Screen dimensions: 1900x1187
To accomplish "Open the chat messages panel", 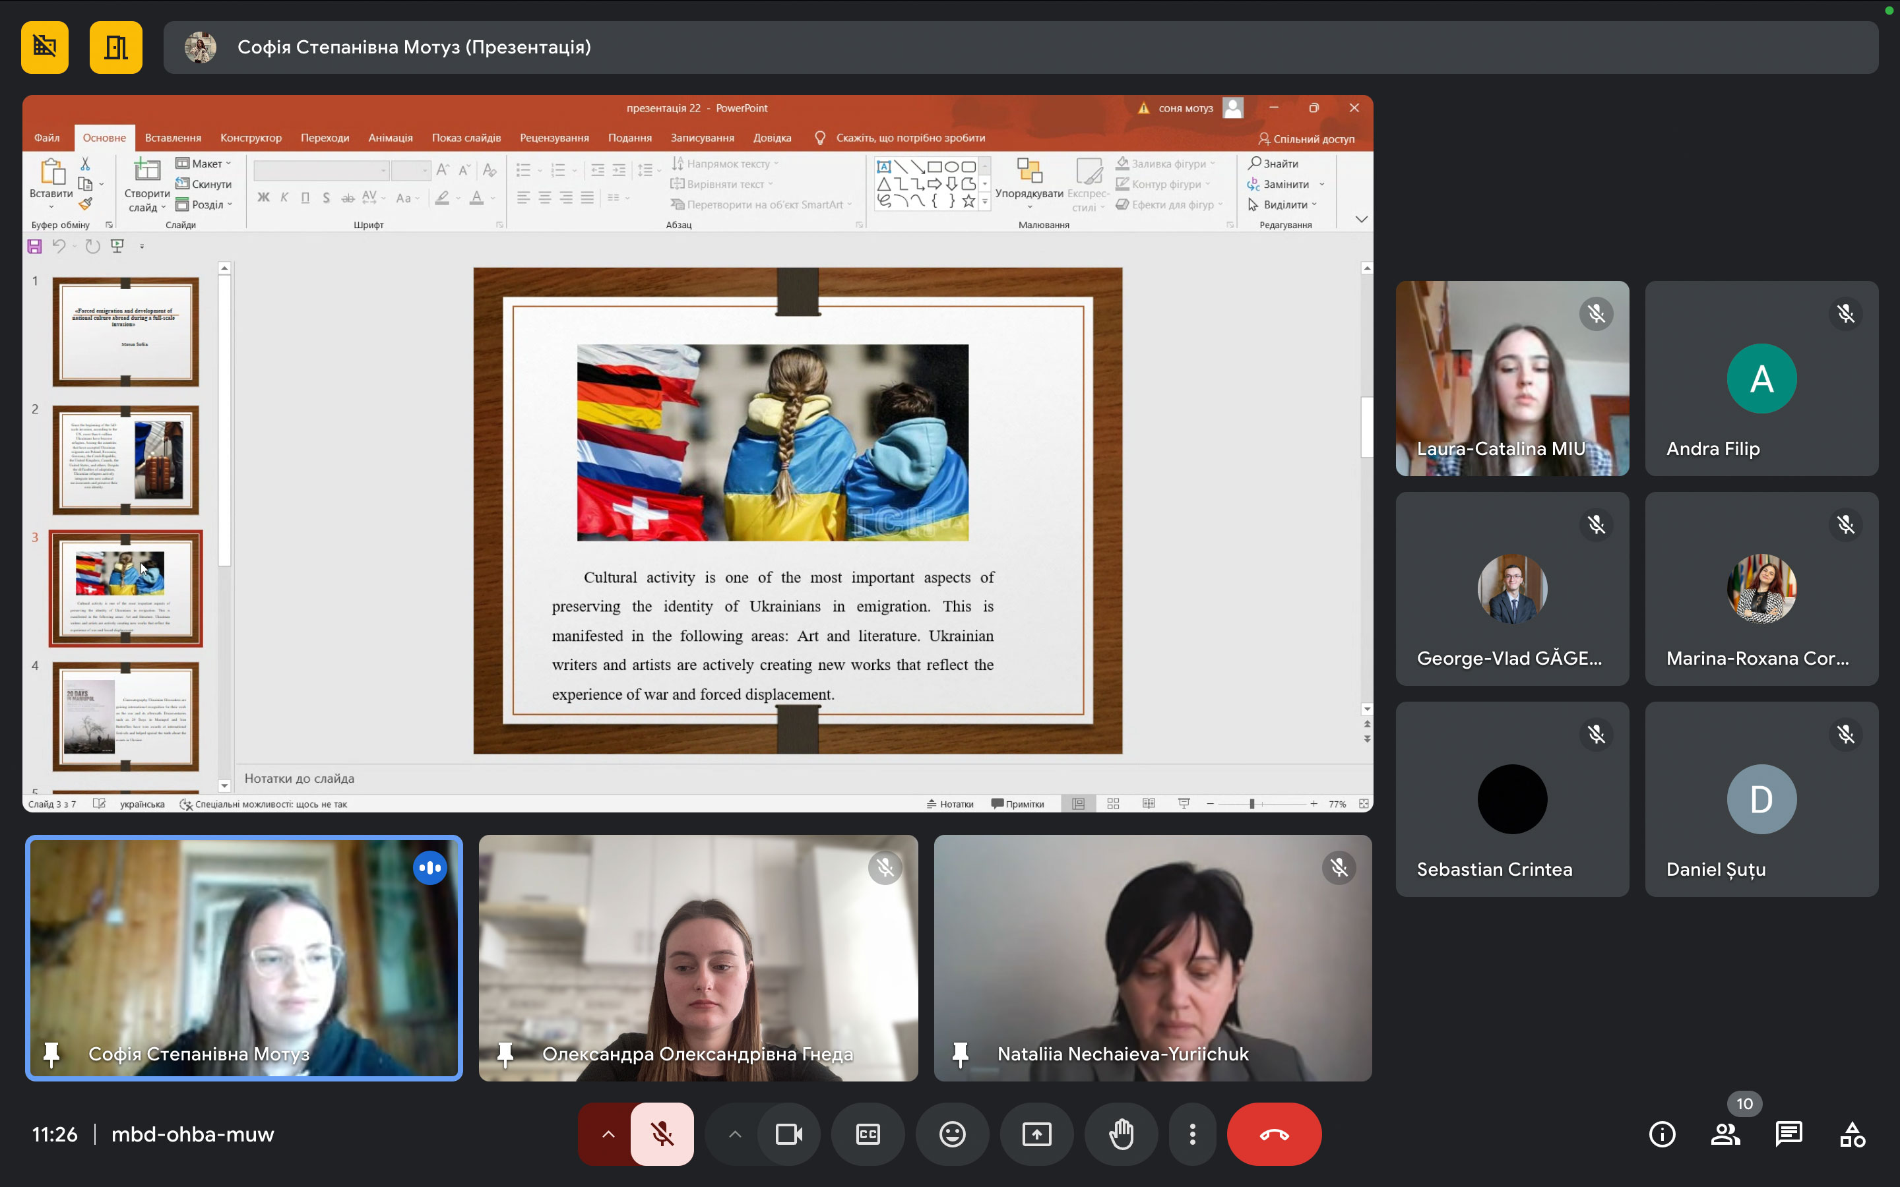I will coord(1789,1134).
